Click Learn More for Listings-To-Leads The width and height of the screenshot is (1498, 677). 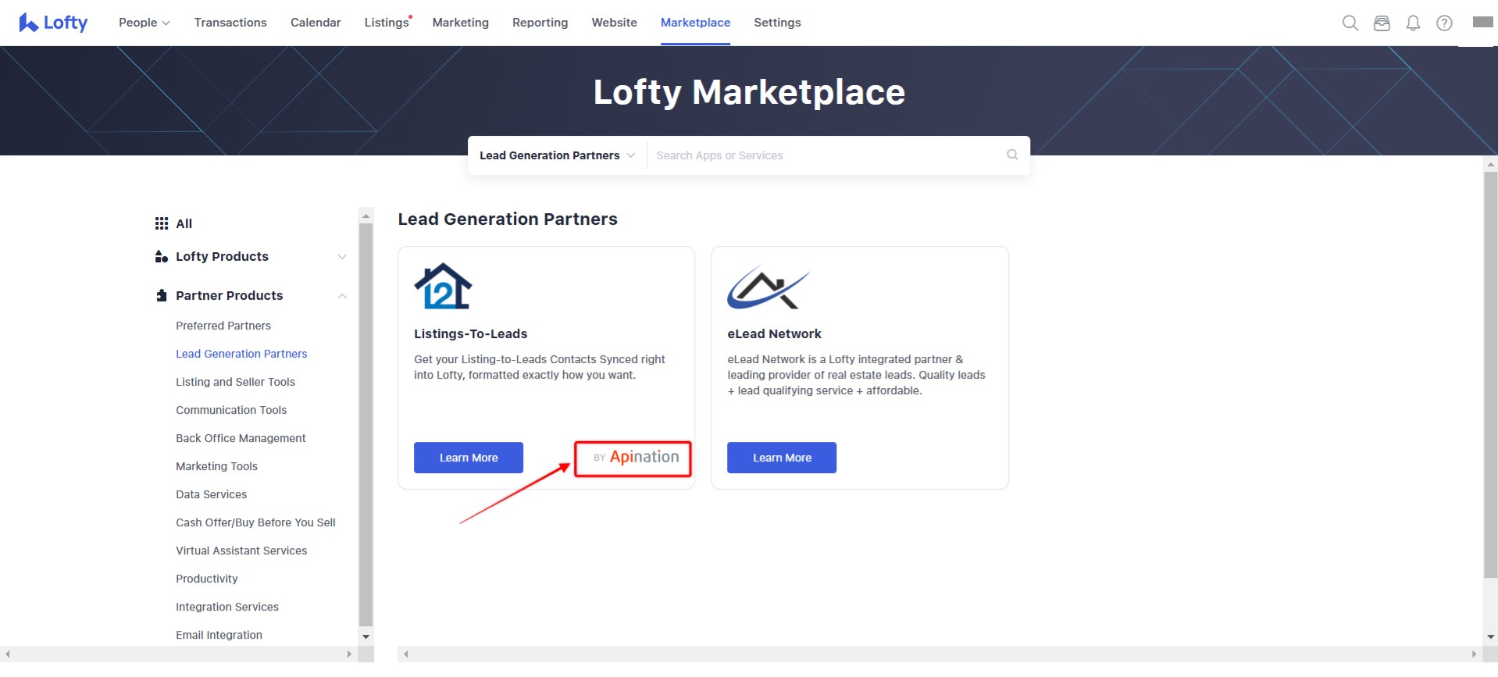469,458
